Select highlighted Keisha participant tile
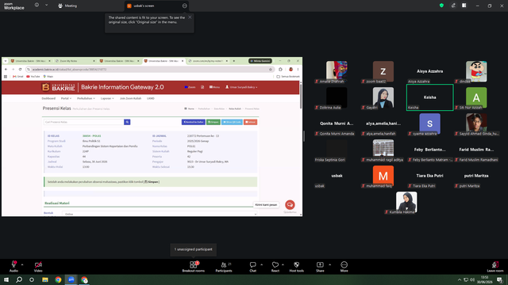Screen dimensions: 508x285 point(430,97)
